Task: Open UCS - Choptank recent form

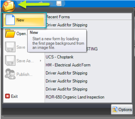Action: [x=59, y=57]
